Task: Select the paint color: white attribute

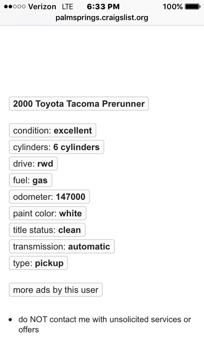Action: [47, 213]
